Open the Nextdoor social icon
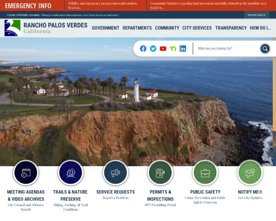 pos(173,48)
